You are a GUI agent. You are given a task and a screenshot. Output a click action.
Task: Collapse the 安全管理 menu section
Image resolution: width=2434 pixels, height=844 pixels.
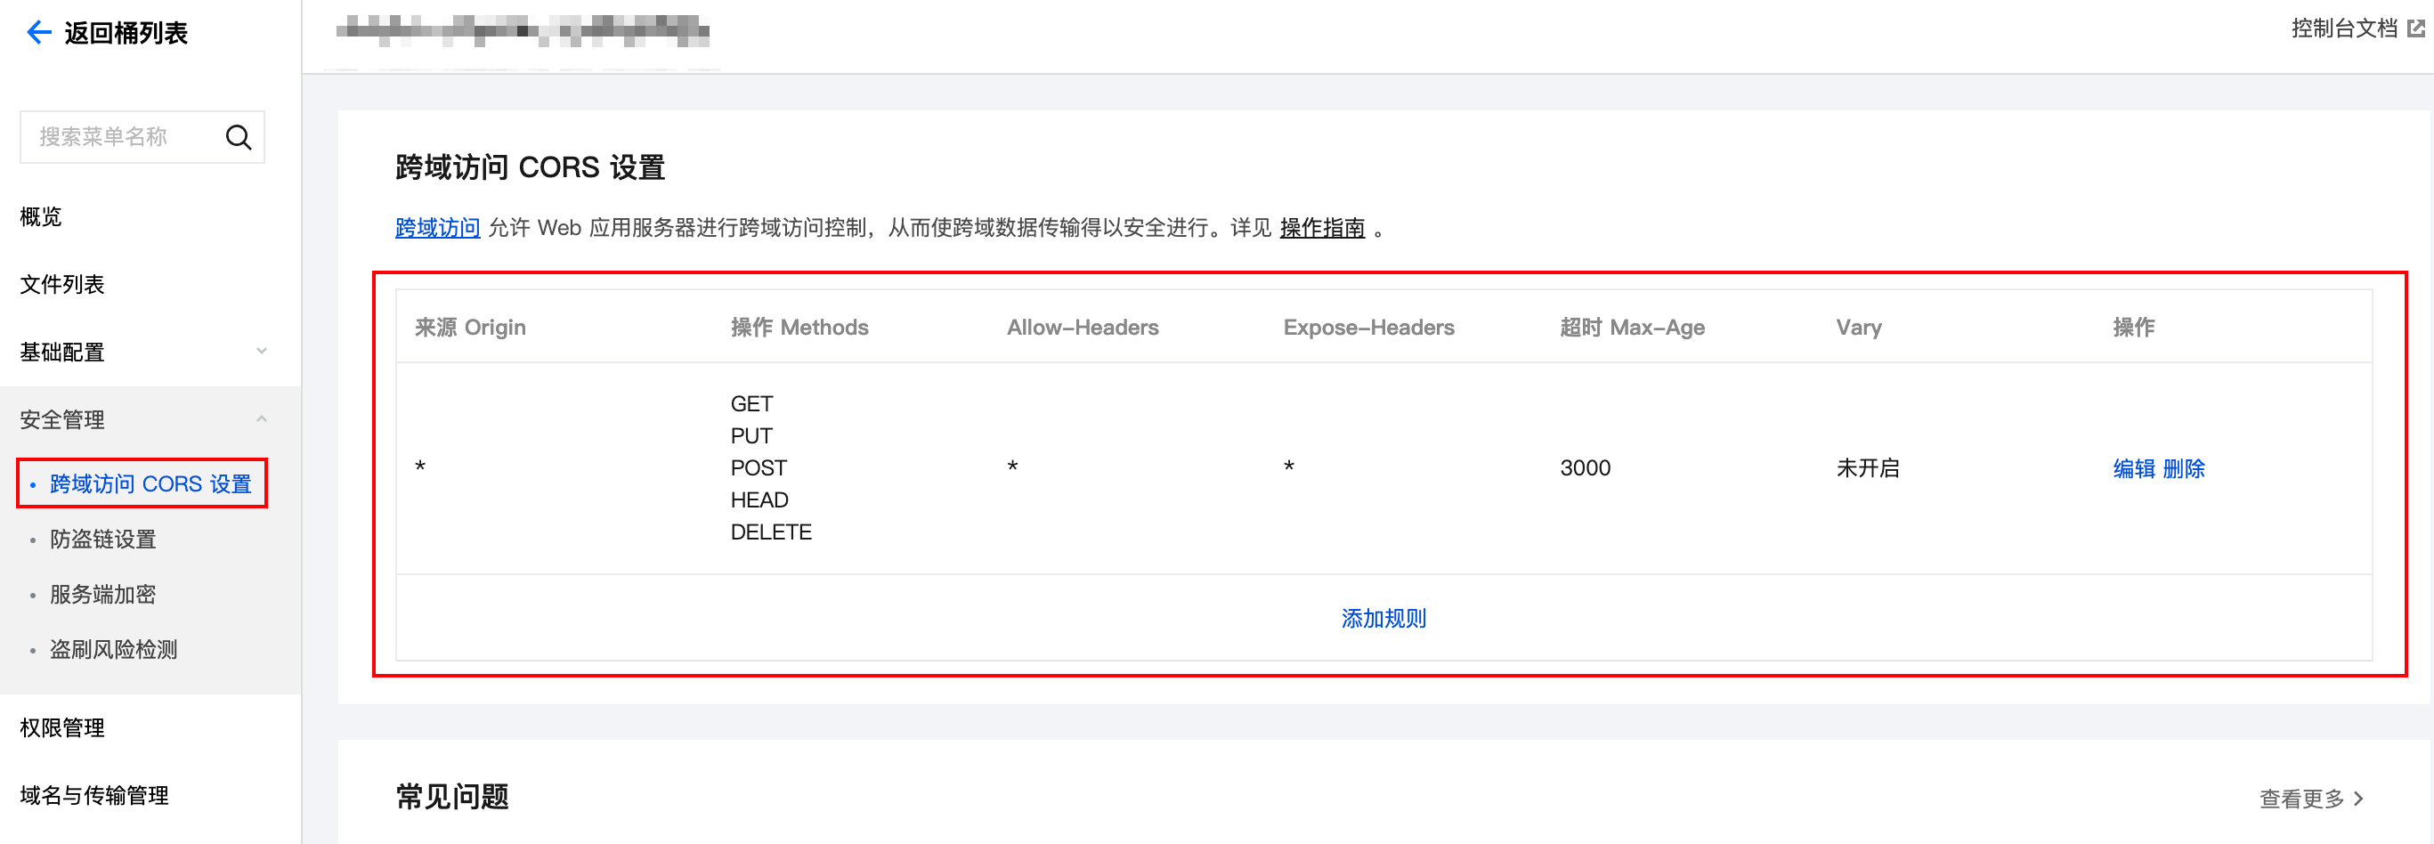262,418
